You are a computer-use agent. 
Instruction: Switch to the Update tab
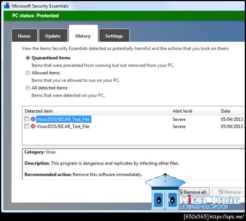click(x=53, y=35)
